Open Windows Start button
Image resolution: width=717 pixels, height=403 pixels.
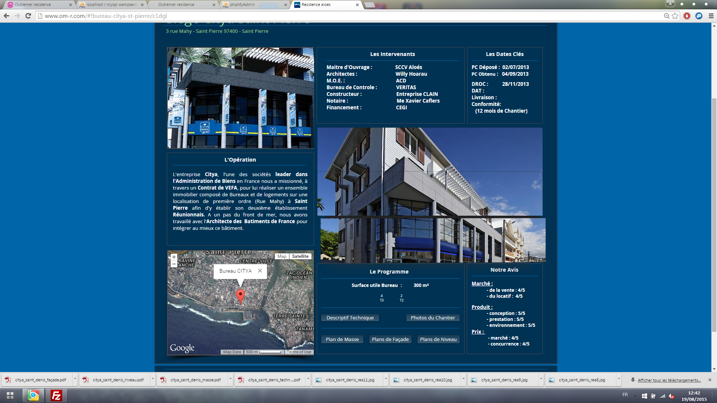(x=10, y=395)
